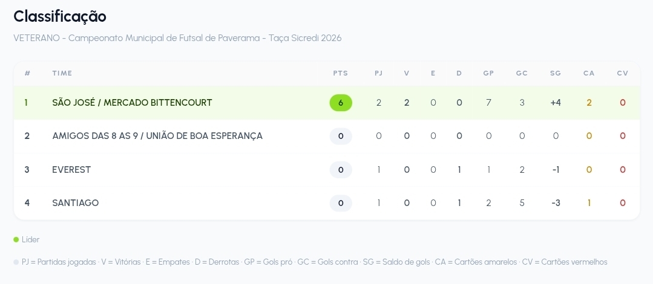The height and width of the screenshot is (284, 653).
Task: Click the SG column header
Action: click(x=556, y=73)
